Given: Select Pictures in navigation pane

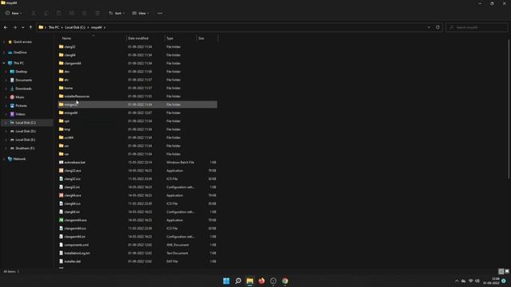Looking at the screenshot, I should (x=22, y=105).
